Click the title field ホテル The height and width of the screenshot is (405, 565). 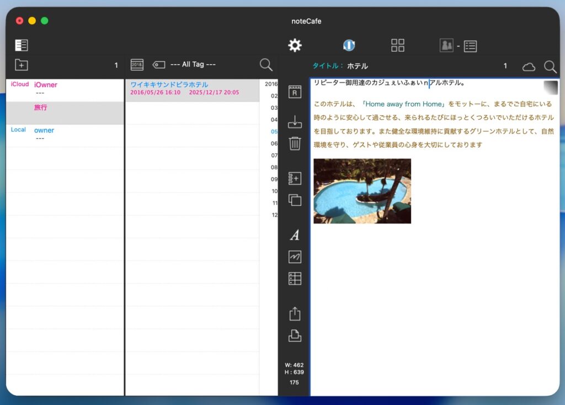click(x=358, y=66)
